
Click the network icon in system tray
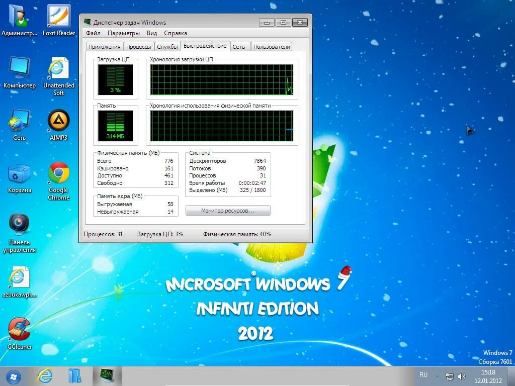click(x=449, y=376)
